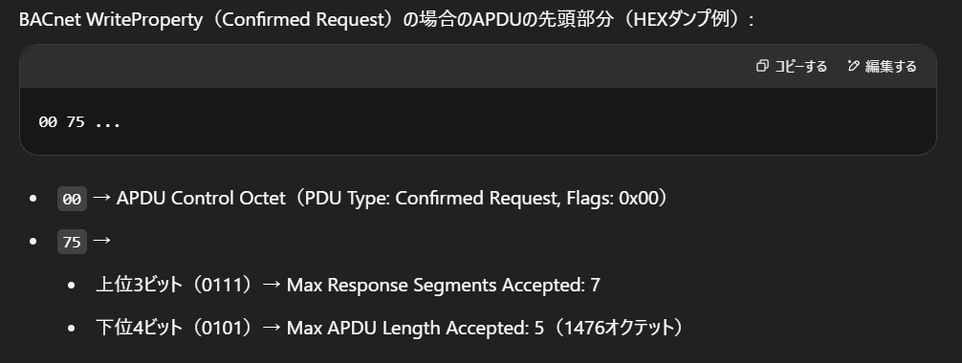
Task: Click the コピーする button label
Action: [x=800, y=66]
